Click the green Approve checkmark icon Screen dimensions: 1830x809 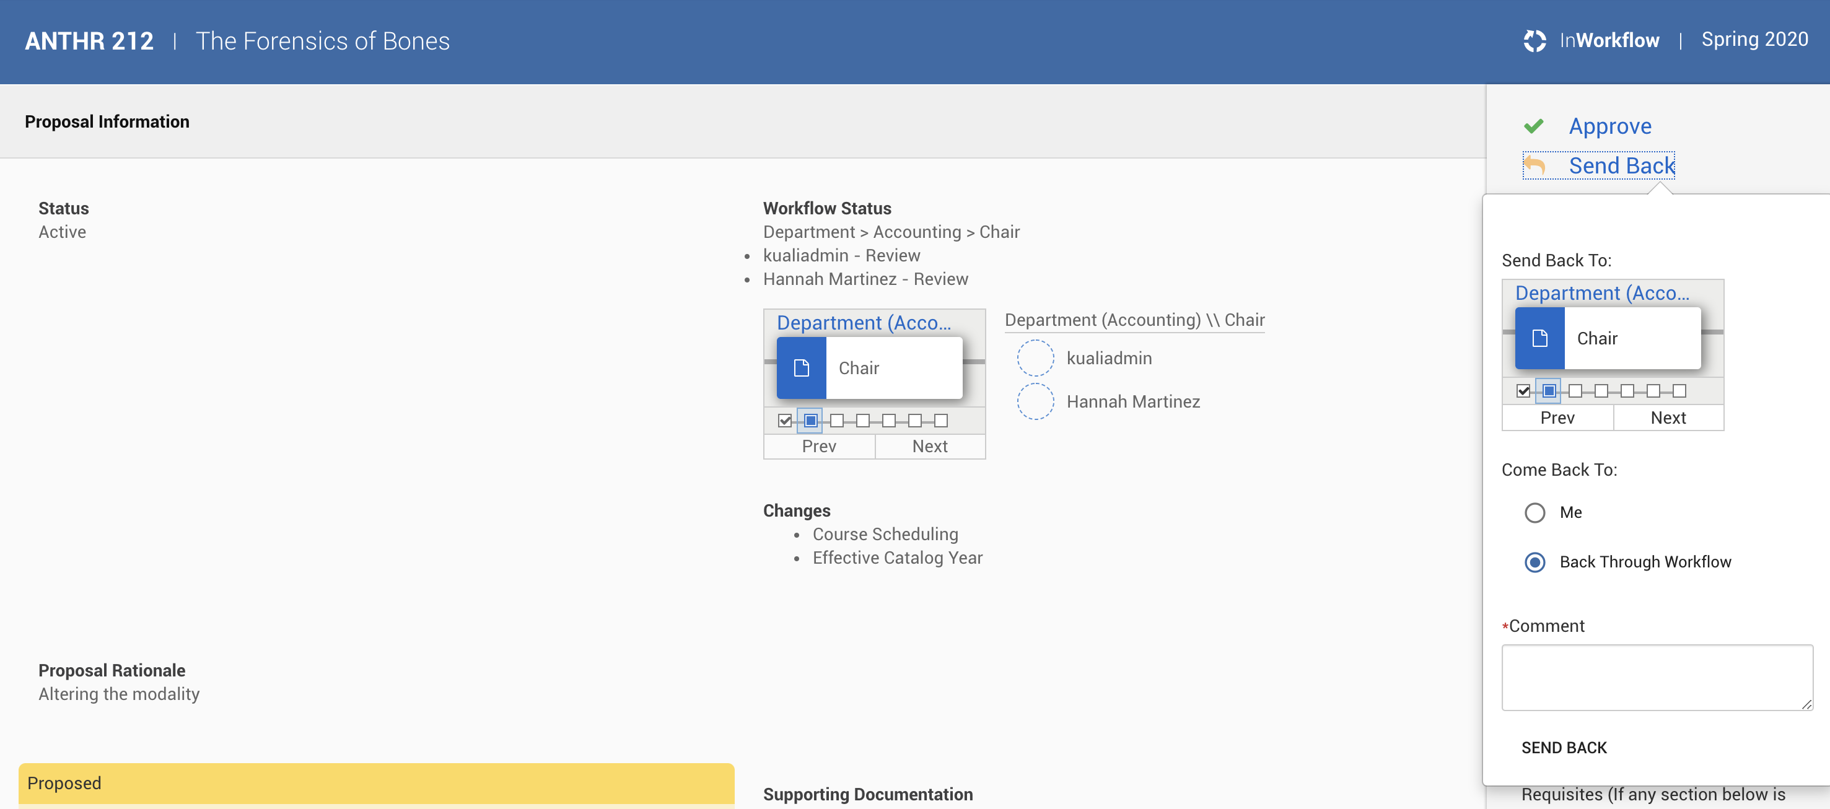(1533, 126)
